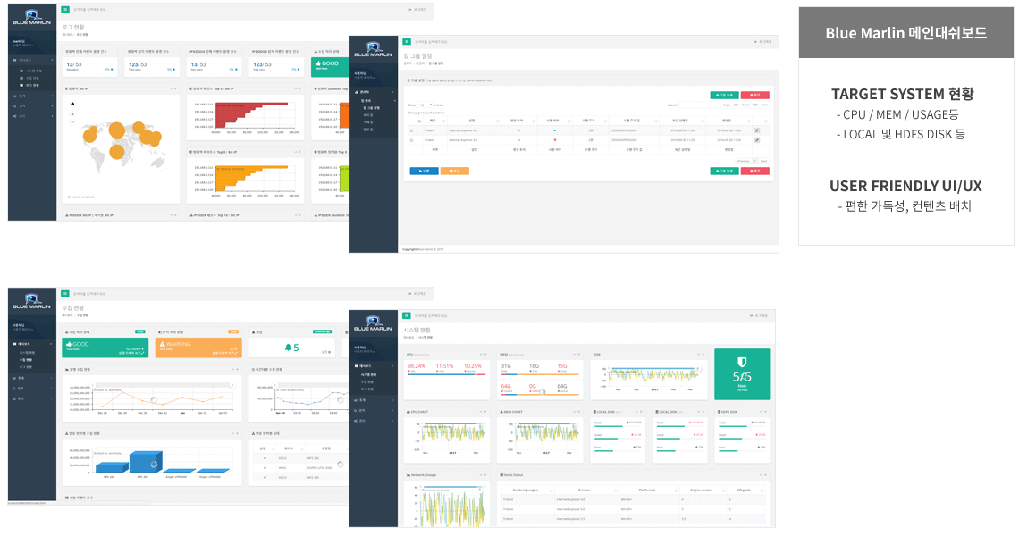
Task: Export the job table as PDF
Action: coord(755,105)
